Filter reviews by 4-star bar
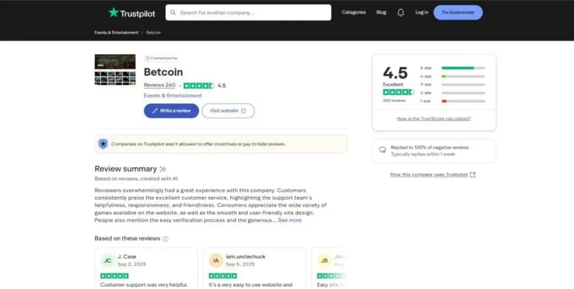 (463, 76)
